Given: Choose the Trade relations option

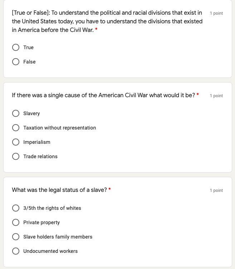Looking at the screenshot, I should click(16, 156).
